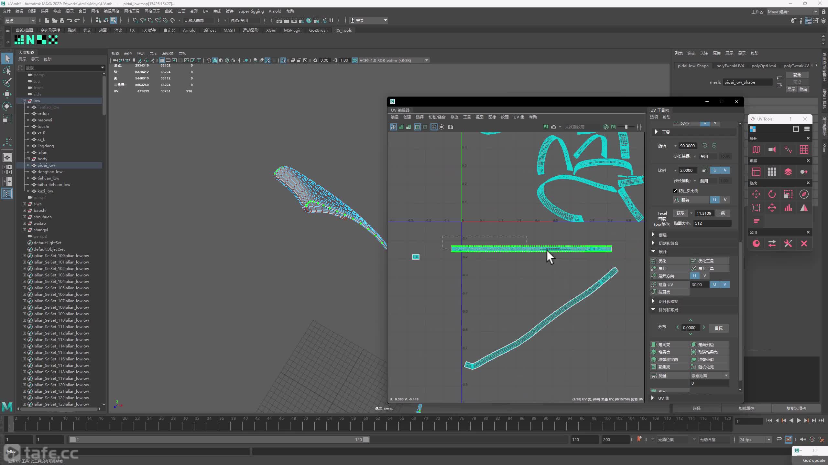Click the play forward button
The height and width of the screenshot is (465, 828).
tap(799, 420)
